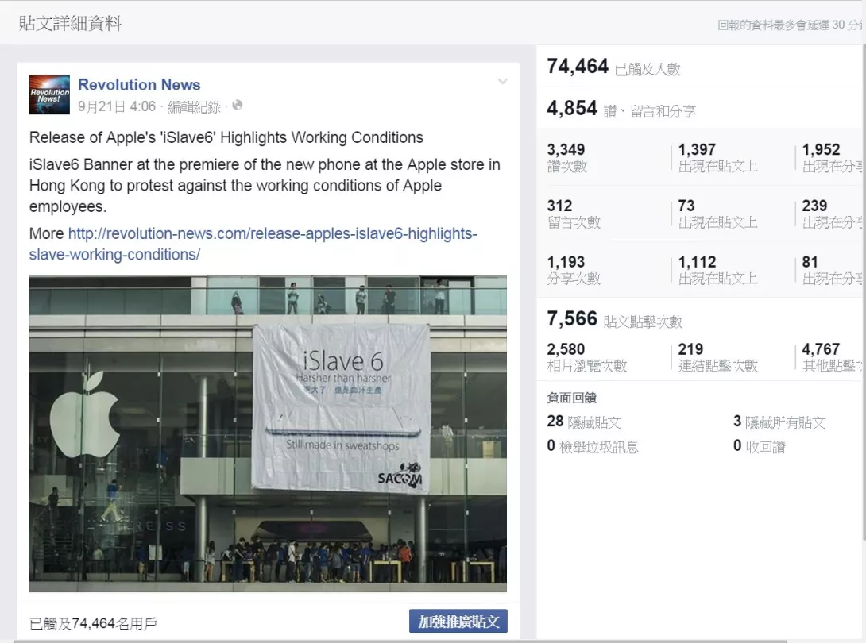Click the 0 檢舉垃圾訊息 stat
The width and height of the screenshot is (866, 643).
(x=593, y=446)
